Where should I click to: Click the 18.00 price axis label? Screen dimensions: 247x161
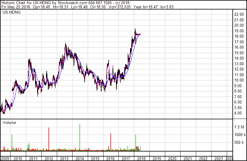pos(239,36)
